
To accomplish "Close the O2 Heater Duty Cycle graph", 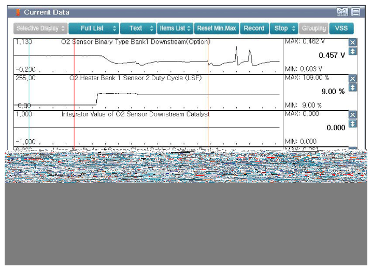I will [x=353, y=79].
